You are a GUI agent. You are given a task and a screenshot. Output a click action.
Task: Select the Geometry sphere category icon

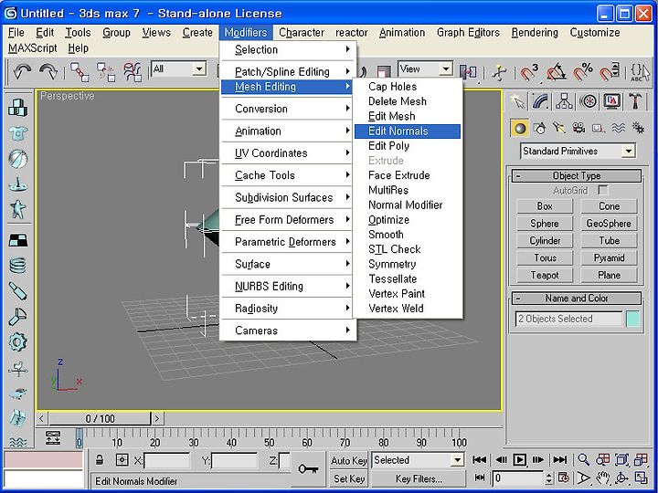tap(520, 128)
